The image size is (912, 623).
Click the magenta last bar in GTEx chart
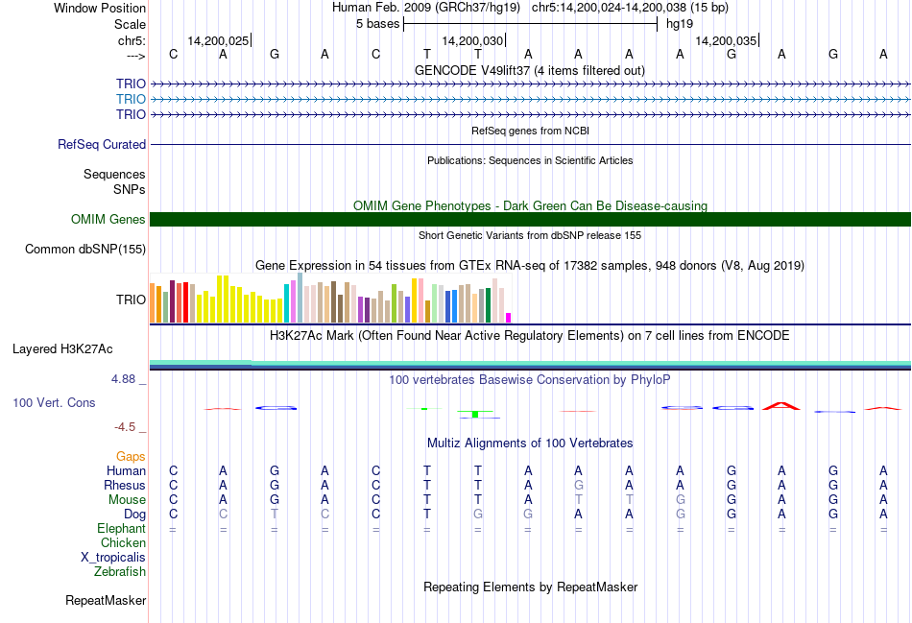(x=509, y=318)
